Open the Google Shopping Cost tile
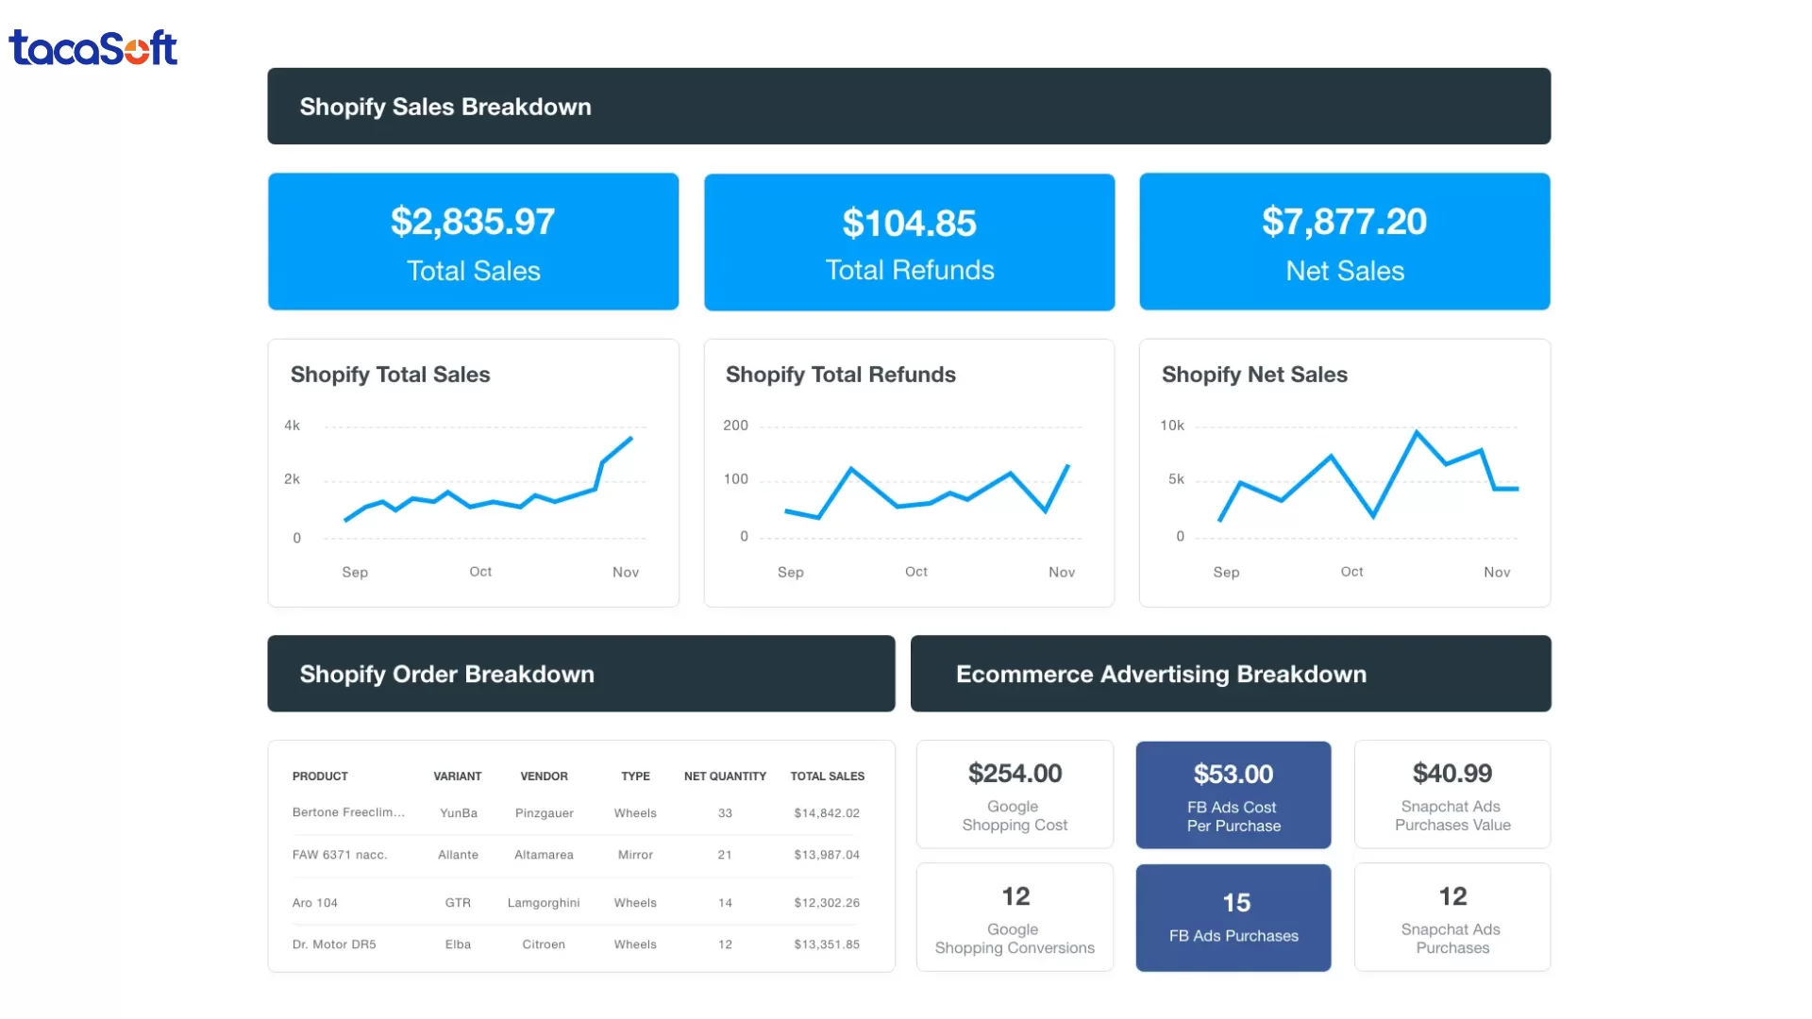1812x1019 pixels. 1015,794
